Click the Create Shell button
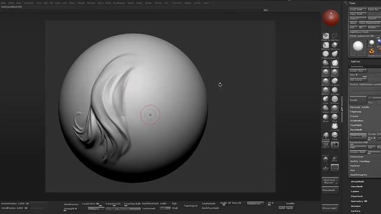The width and height of the screenshot is (381, 214). 358,152
